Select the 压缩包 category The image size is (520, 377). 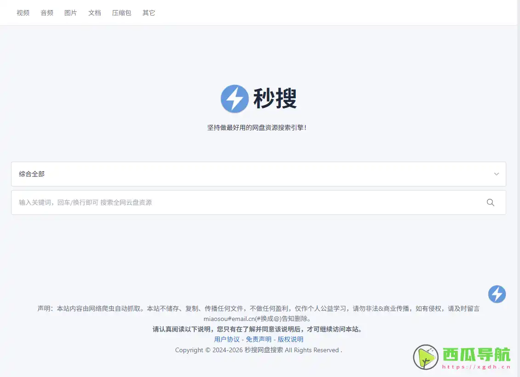[121, 13]
